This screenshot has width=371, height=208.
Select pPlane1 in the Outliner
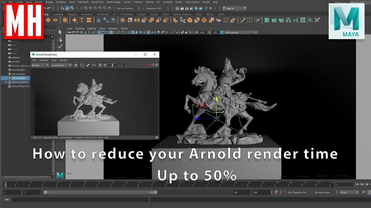click(16, 57)
